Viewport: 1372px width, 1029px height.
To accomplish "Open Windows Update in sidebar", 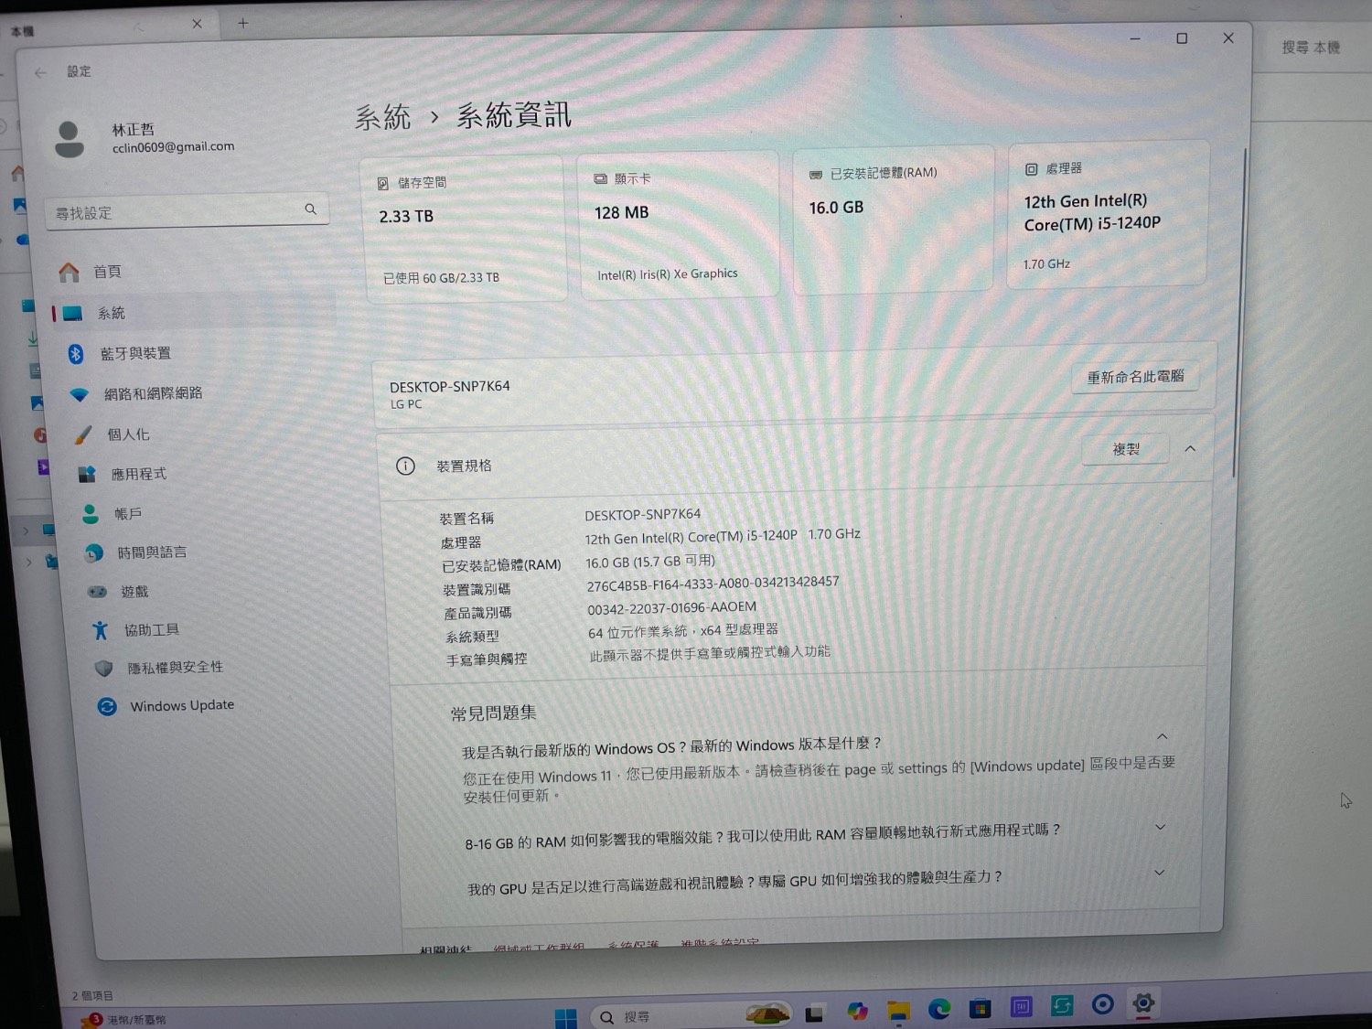I will [181, 705].
